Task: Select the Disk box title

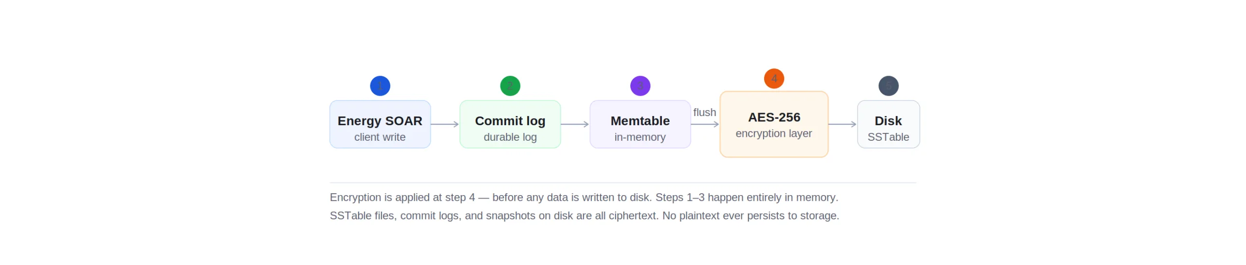Action: pyautogui.click(x=888, y=121)
